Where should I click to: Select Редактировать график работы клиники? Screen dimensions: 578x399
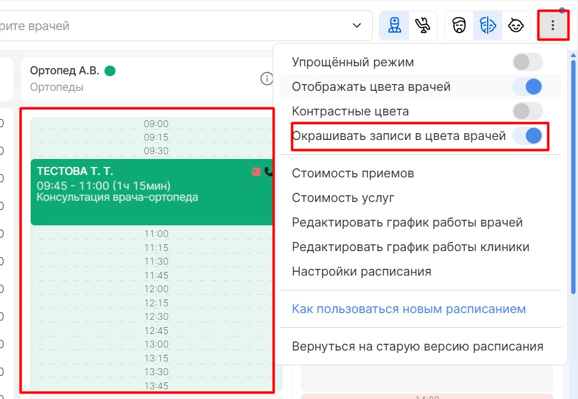410,247
